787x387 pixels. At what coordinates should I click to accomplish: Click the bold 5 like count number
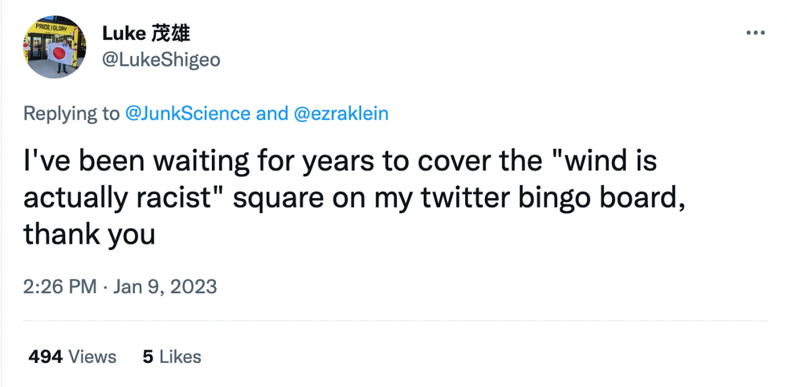(x=148, y=357)
